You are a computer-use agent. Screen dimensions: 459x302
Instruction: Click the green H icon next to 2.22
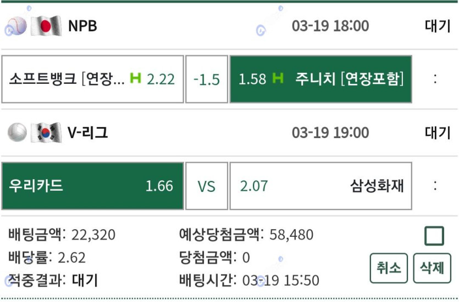click(135, 79)
